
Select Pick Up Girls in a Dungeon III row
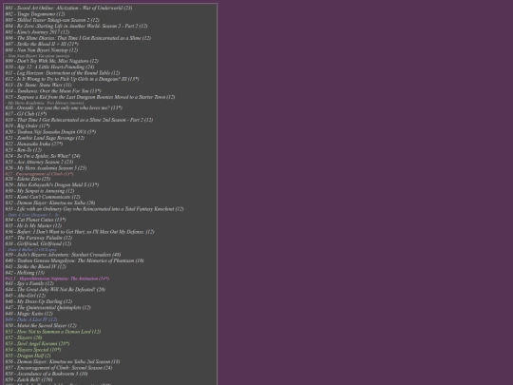(x=72, y=79)
